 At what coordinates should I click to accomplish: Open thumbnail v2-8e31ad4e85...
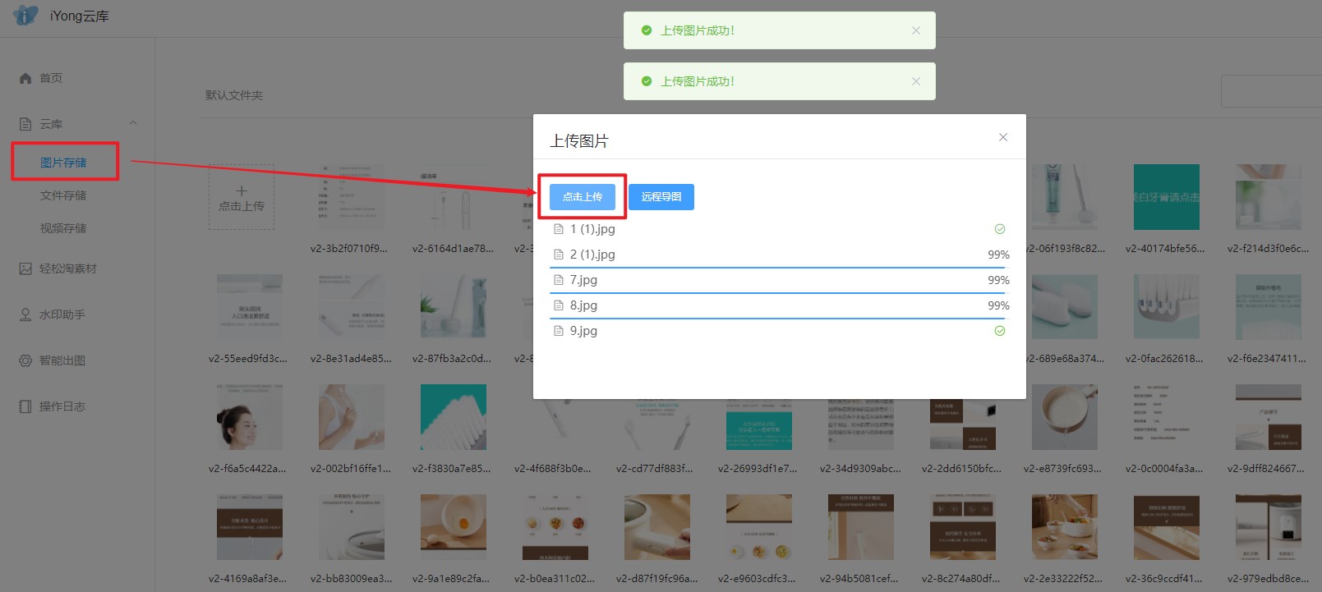352,307
